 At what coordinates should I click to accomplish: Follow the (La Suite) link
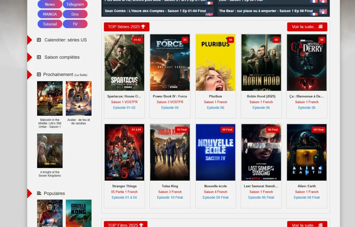click(x=81, y=75)
